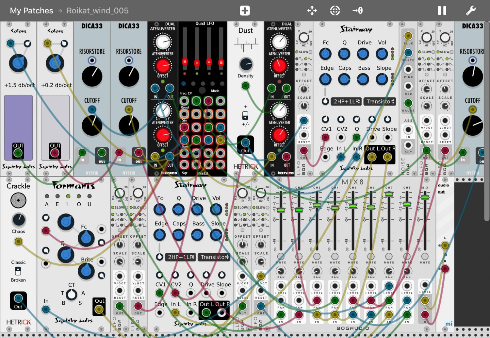Click the Crackle module Out jack
Viewport: 490px width, 338px height.
(x=18, y=298)
